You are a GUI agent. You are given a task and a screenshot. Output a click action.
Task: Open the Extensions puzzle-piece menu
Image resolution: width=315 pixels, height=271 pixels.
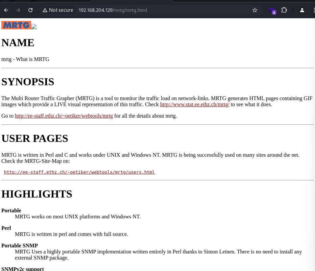284,10
